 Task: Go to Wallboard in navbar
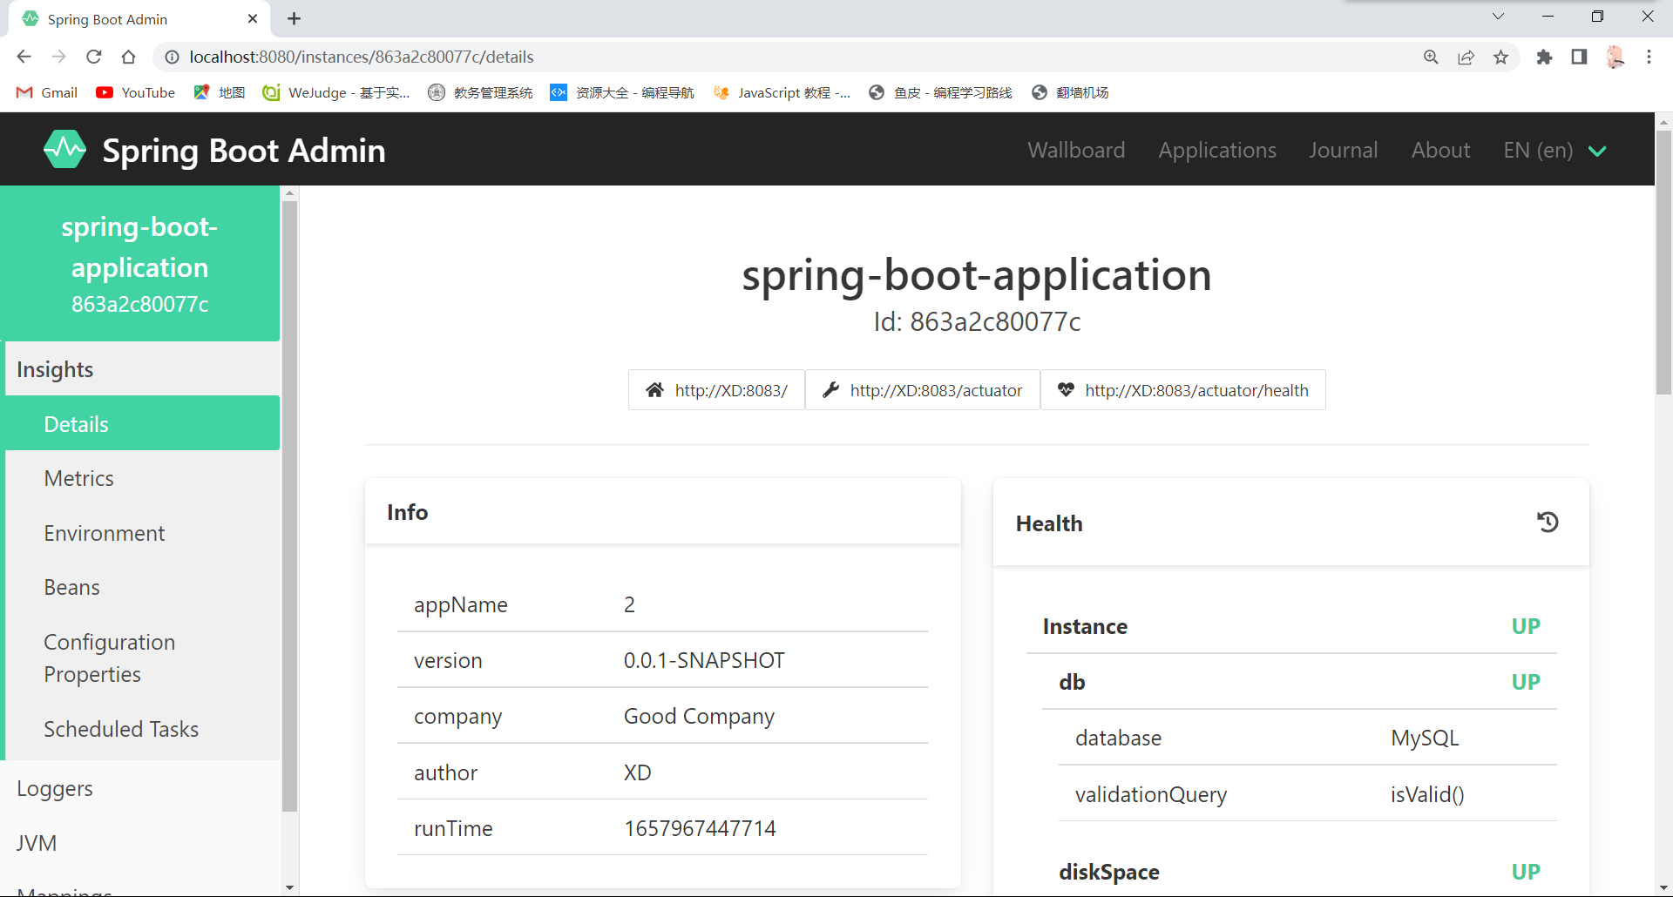1076,150
